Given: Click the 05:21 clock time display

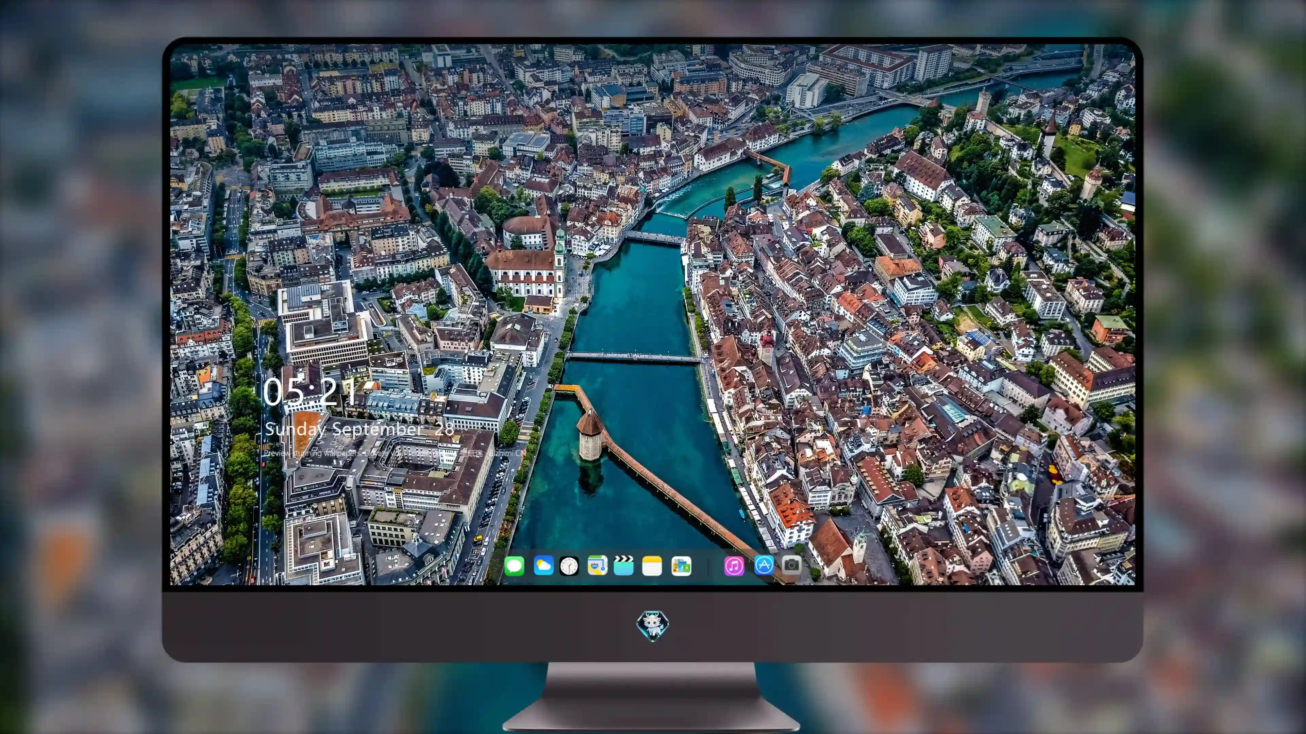Looking at the screenshot, I should 310,392.
